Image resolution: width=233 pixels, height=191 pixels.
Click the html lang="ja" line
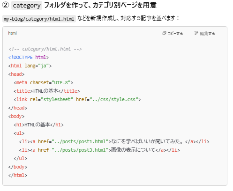pos(30,66)
